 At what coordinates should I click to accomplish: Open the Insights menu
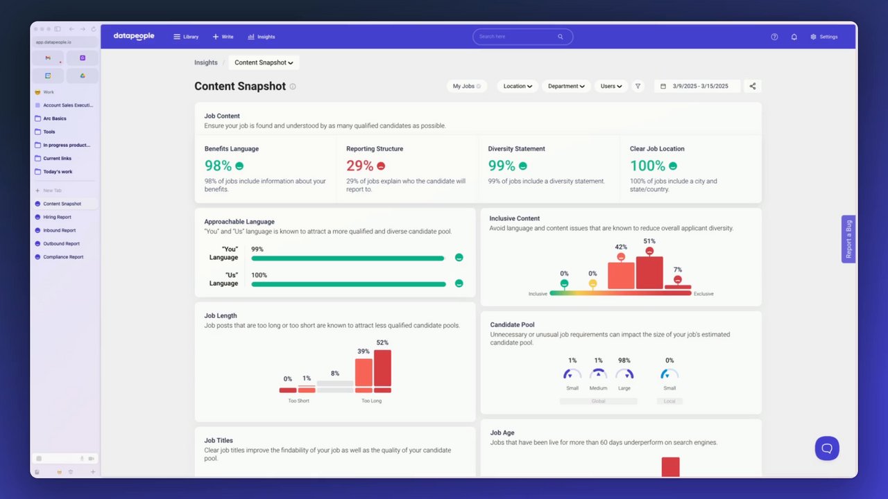(x=262, y=37)
